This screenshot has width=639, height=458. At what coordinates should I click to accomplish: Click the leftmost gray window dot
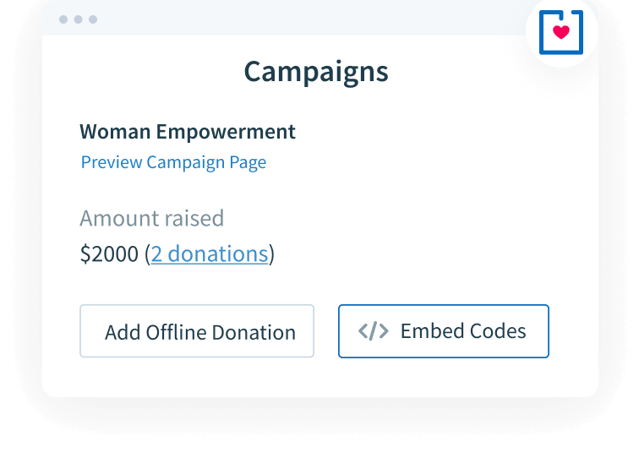[63, 19]
